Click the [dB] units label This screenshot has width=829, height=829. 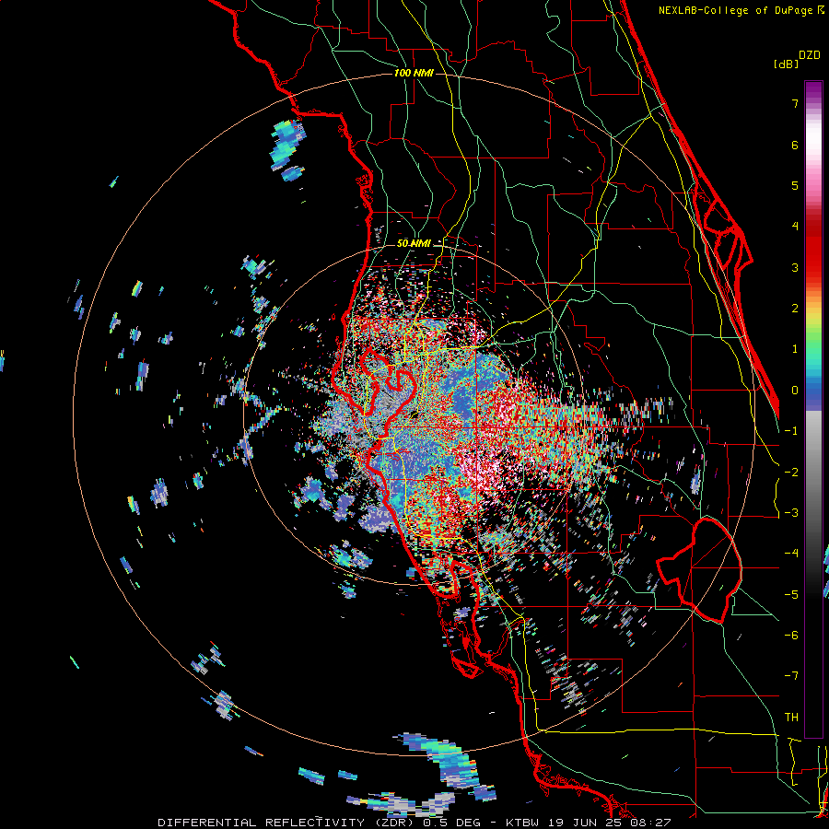pyautogui.click(x=787, y=64)
